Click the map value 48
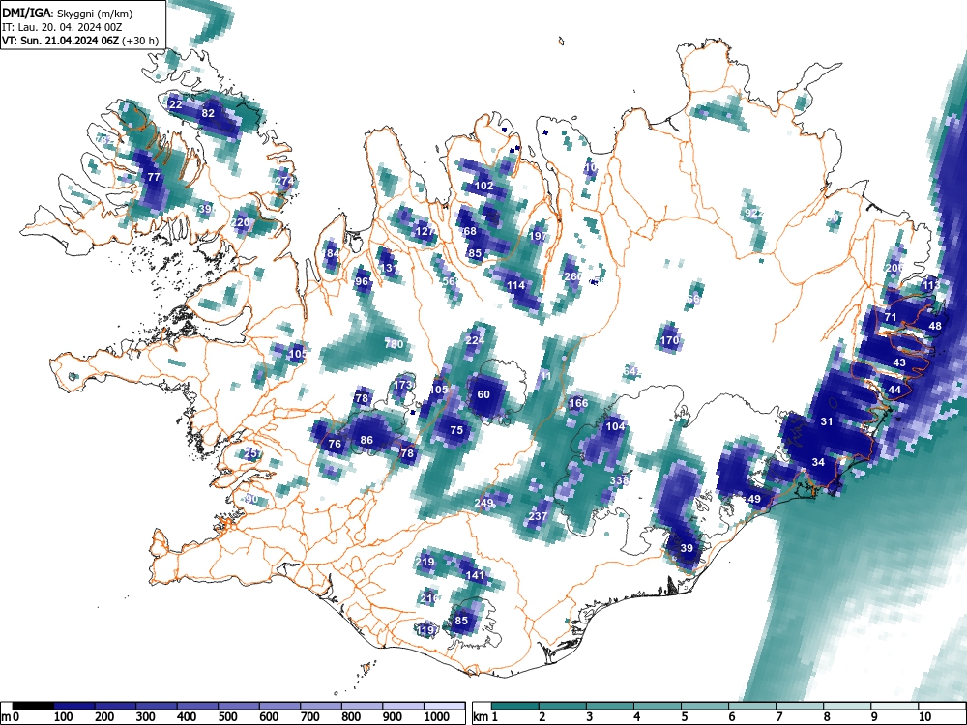 point(935,326)
